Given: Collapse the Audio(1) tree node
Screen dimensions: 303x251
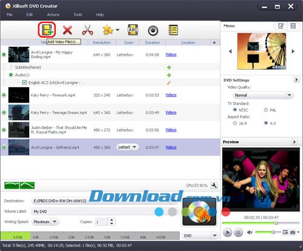Looking at the screenshot, I should pos(11,75).
